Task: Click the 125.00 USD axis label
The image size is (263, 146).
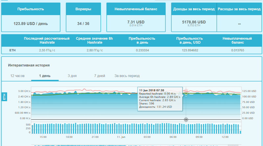Action: click(x=249, y=91)
